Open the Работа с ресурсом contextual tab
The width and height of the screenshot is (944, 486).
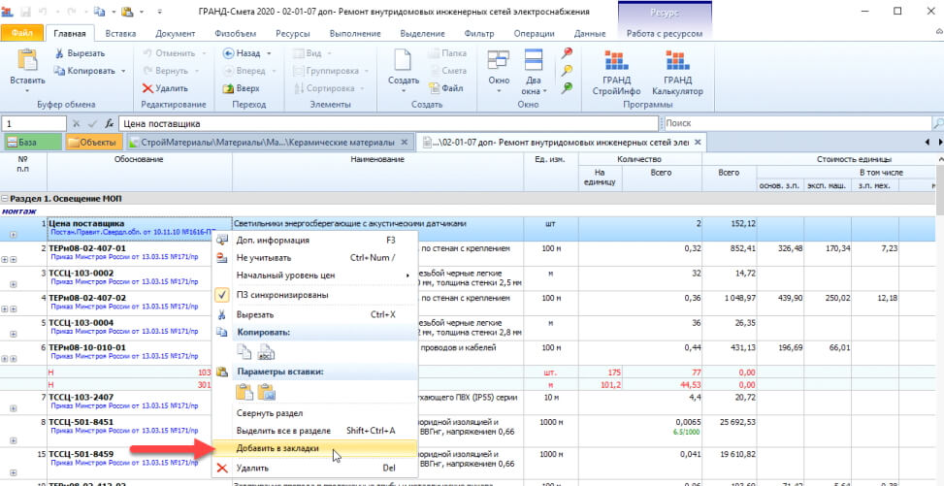(664, 34)
